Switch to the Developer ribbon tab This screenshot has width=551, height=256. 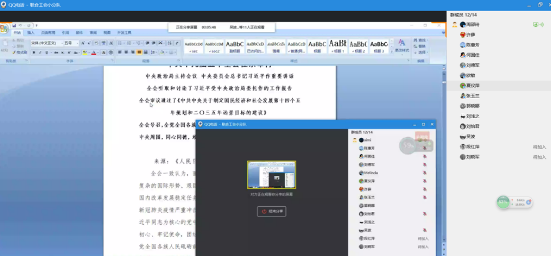click(x=124, y=32)
